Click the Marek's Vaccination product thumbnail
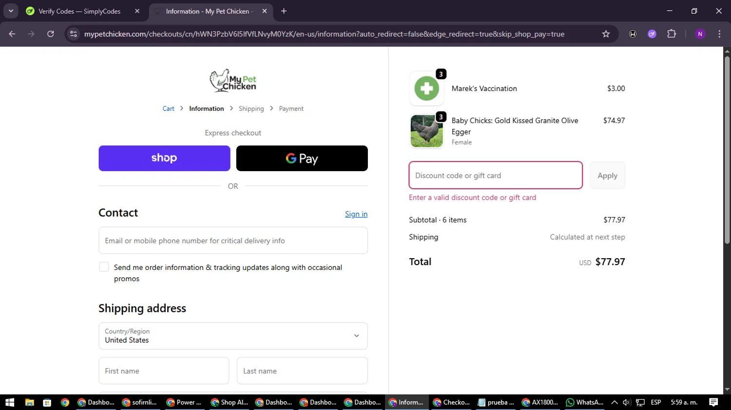Screen dimensions: 731x410 pyautogui.click(x=426, y=89)
